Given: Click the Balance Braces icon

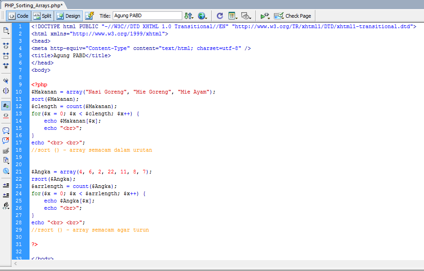Looking at the screenshot, I should (6, 91).
